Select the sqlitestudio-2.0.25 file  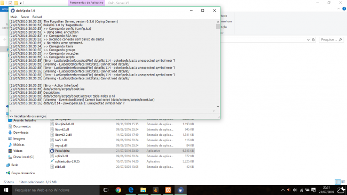coord(122,161)
